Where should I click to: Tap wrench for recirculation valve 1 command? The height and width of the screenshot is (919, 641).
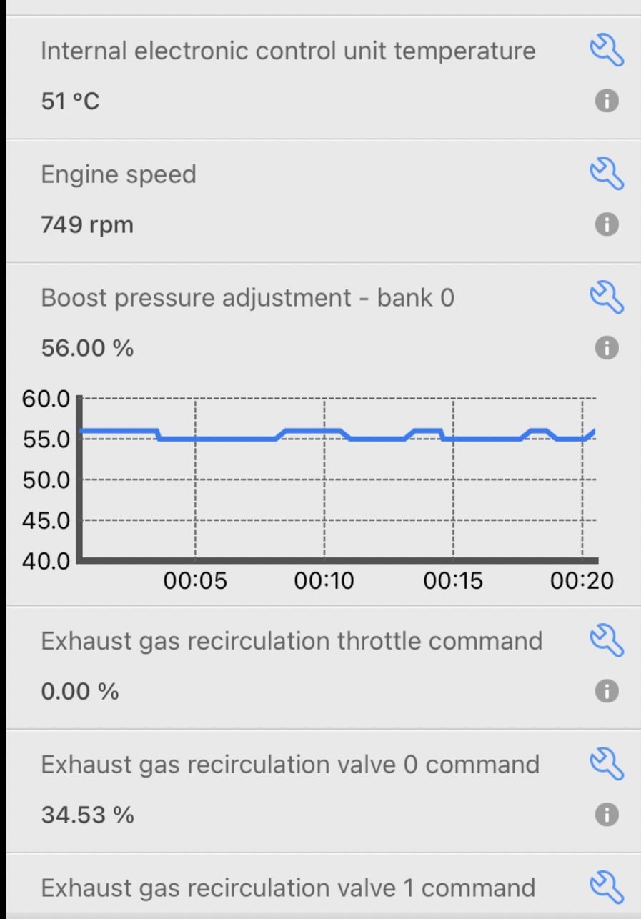pyautogui.click(x=607, y=888)
